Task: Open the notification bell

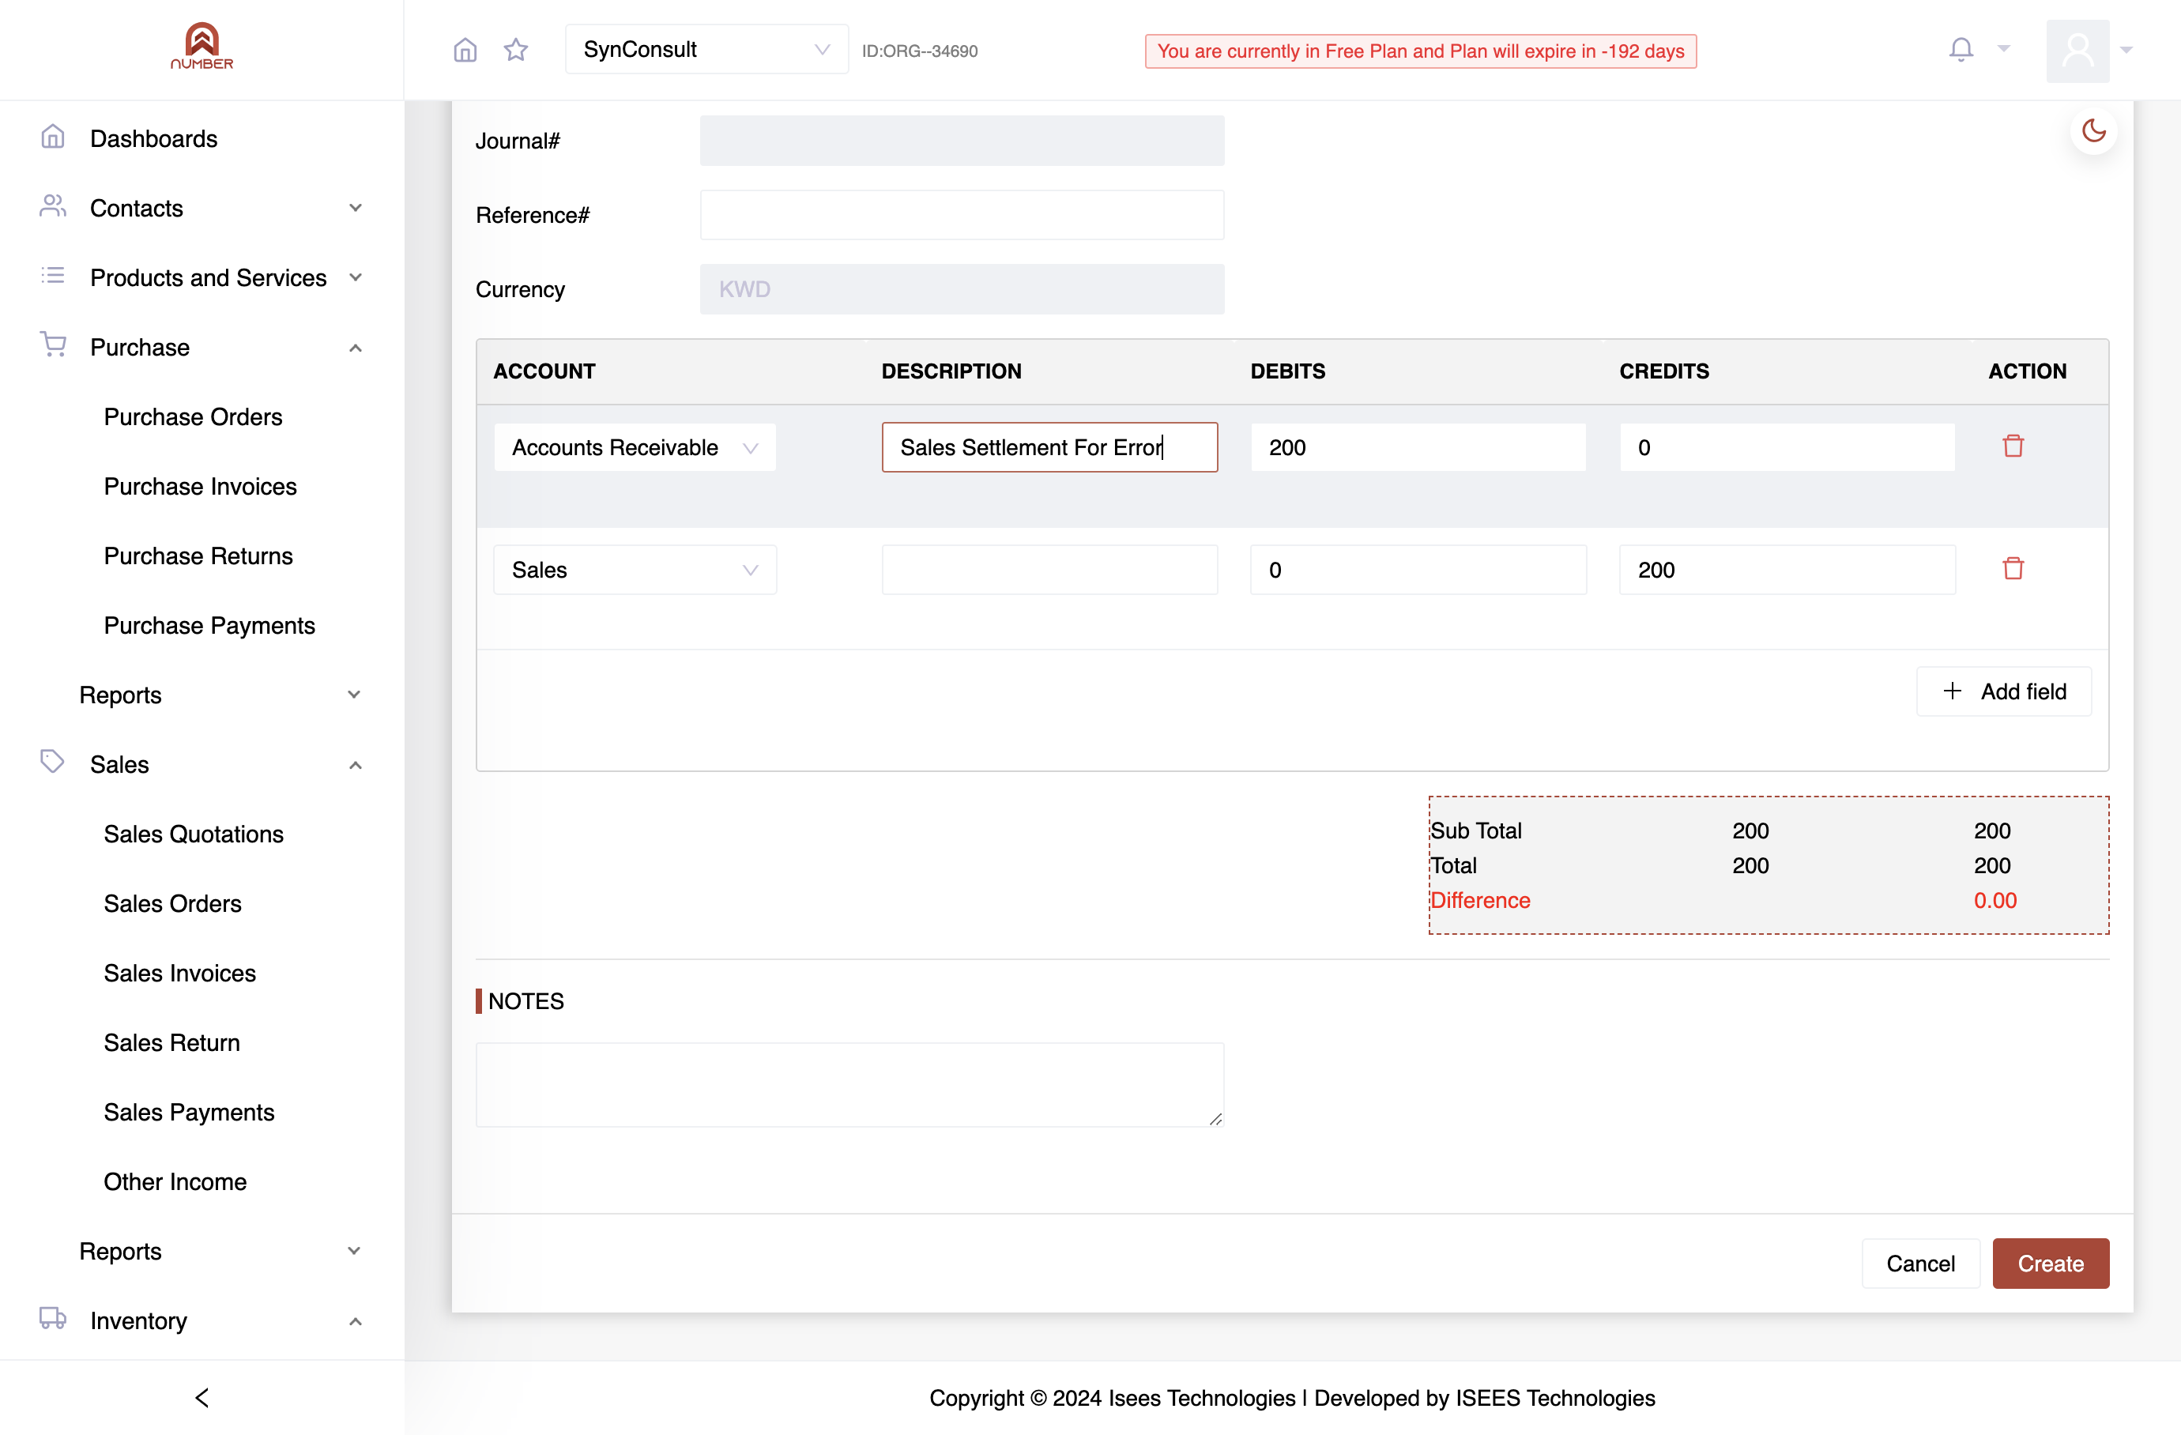Action: point(1961,50)
